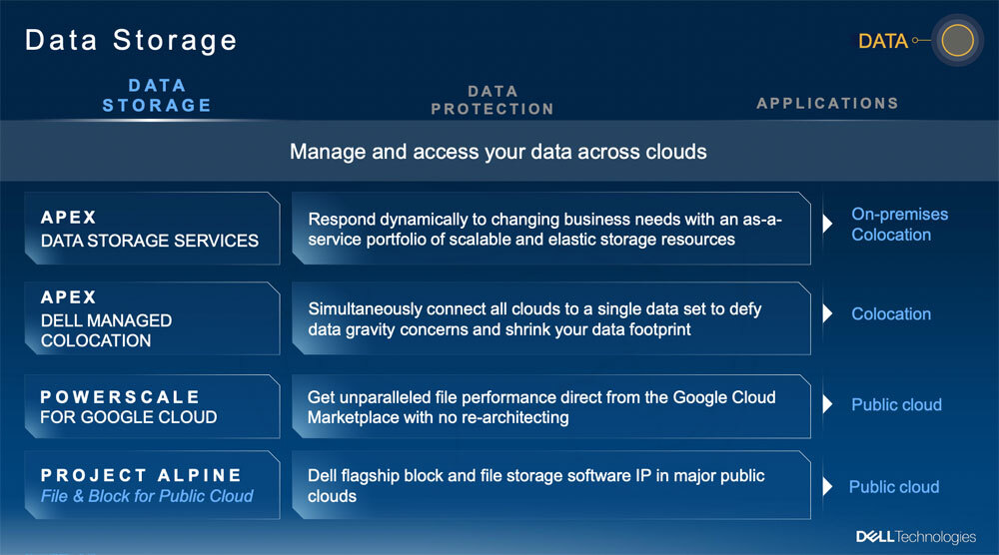The width and height of the screenshot is (999, 555).
Task: Click the gold DATA circle icon
Action: tap(958, 41)
